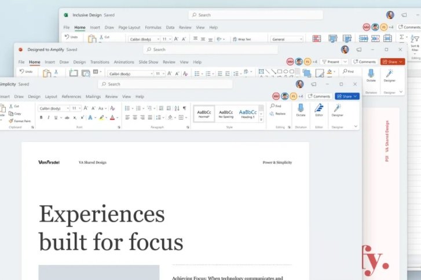421x280 pixels.
Task: Apply subscript in Word font group
Action: pos(75,117)
